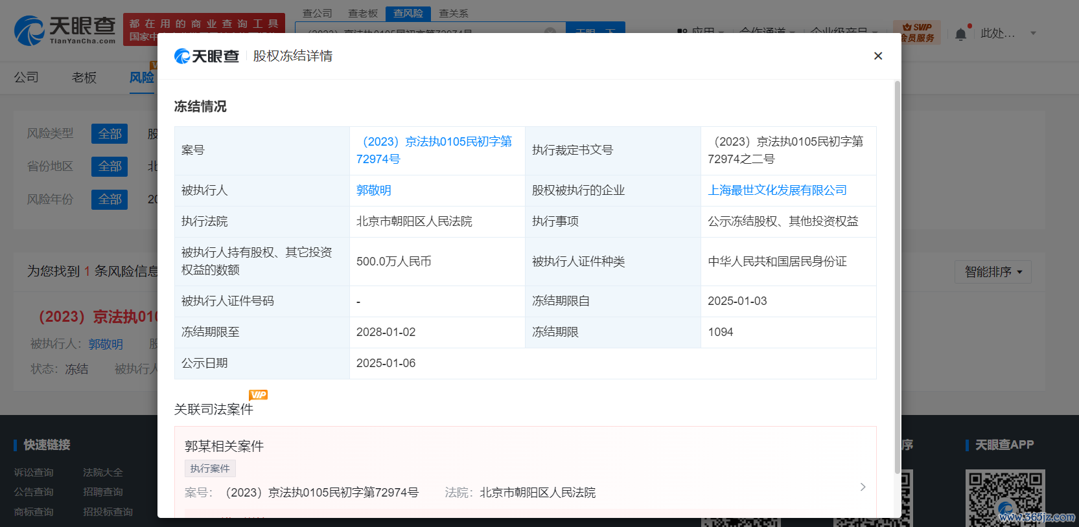Click the 天眼查 logo in the dialog header

pos(207,56)
